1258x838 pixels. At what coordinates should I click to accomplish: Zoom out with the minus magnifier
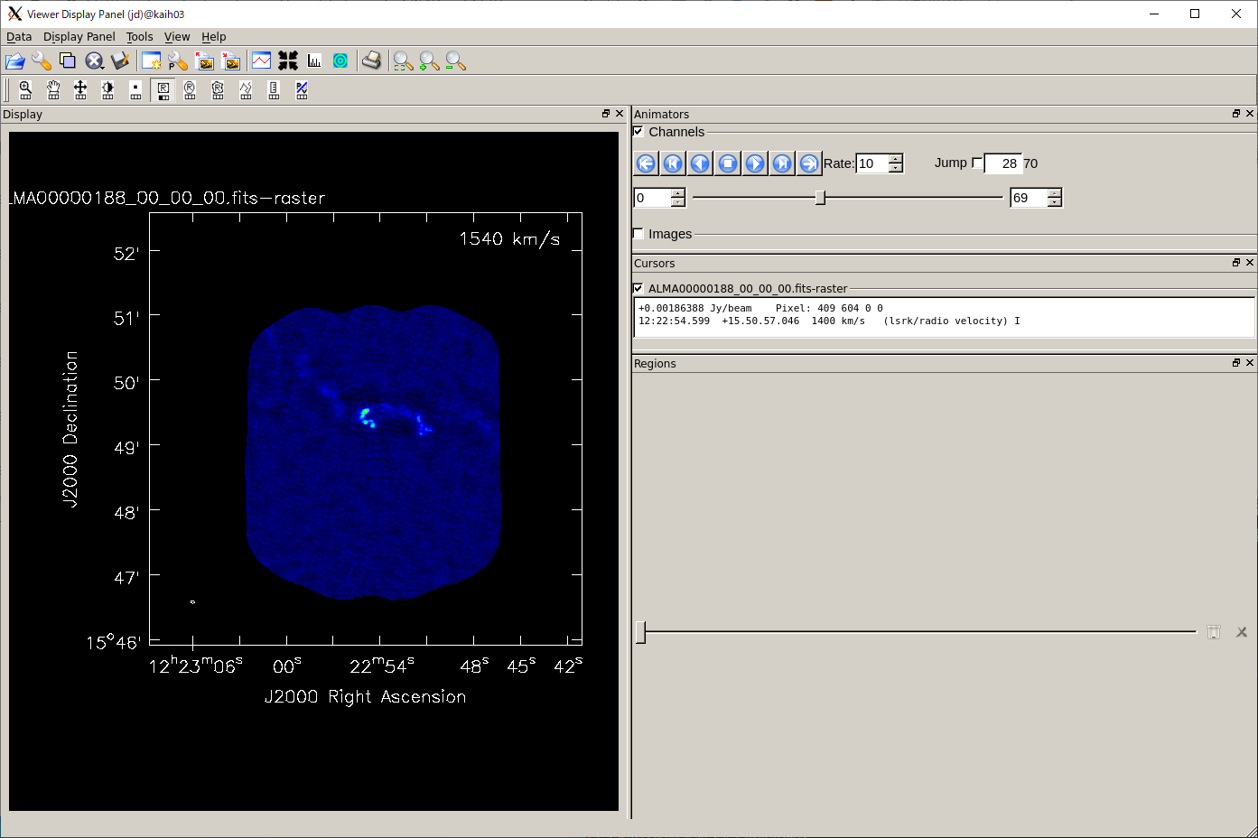point(456,61)
